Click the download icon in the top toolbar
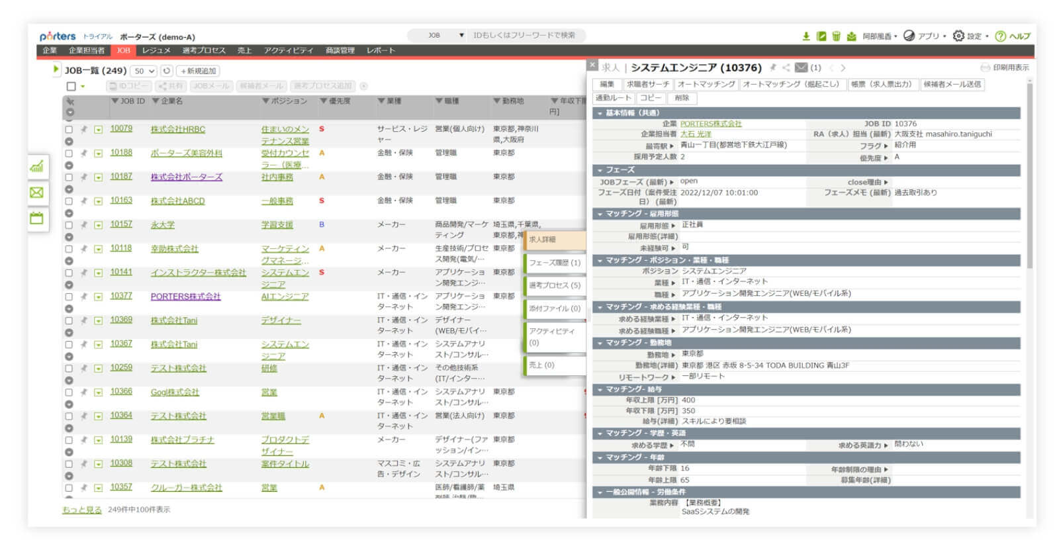Viewport: 1059px width, 556px height. pos(806,36)
